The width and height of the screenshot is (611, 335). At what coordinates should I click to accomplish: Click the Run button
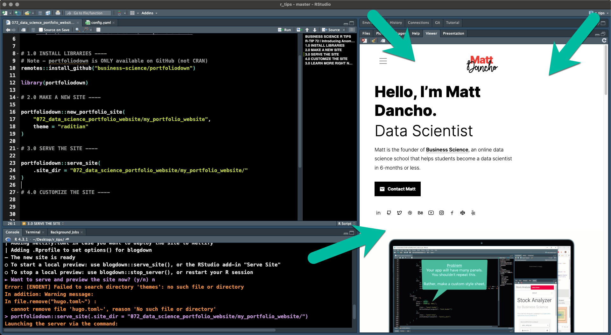(x=284, y=30)
